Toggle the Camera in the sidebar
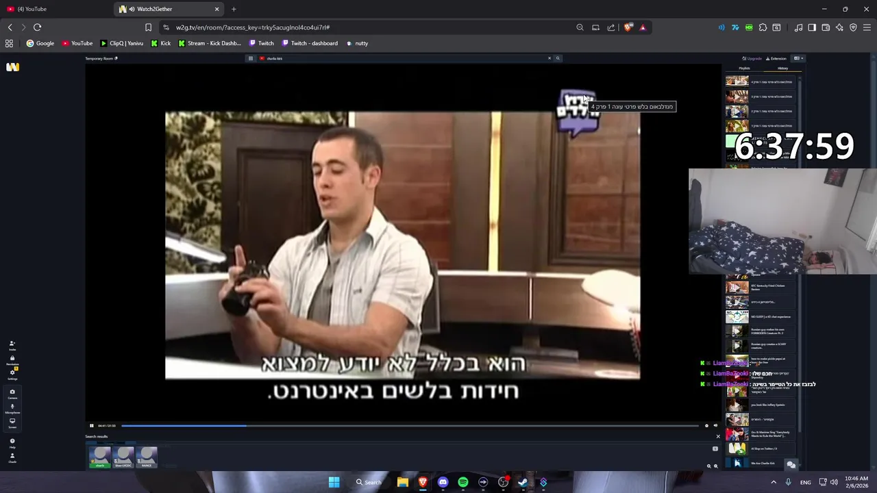The image size is (877, 493). [x=12, y=394]
